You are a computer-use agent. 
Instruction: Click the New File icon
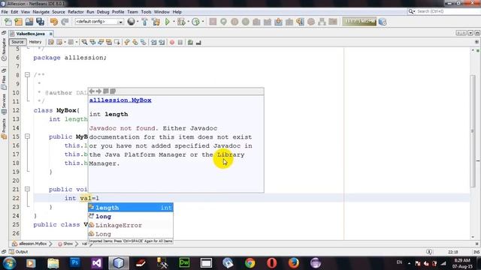click(8, 22)
